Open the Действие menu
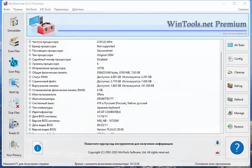Screen dimensions: 252x168 (x=78, y=9)
